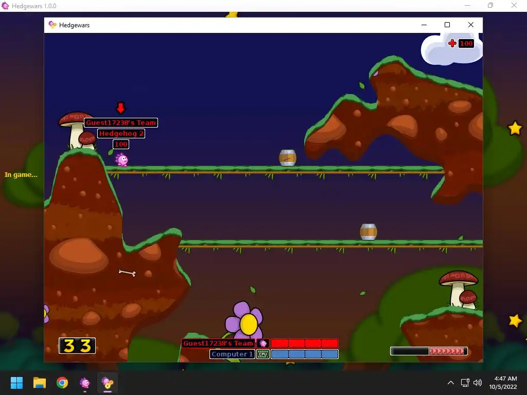Click the red cross health icon in the cloud
Viewport: 527px width, 395px height.
point(452,43)
